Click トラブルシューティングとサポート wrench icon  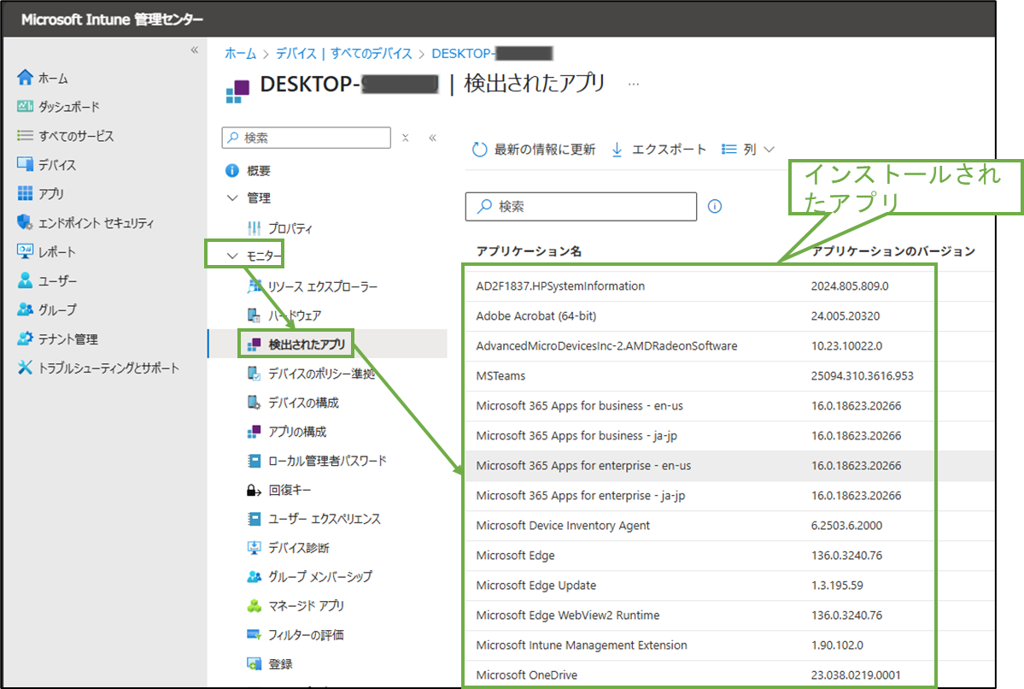25,368
